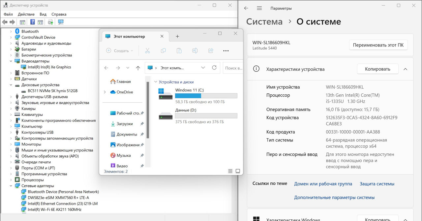Switch Explorer to details list view
Screen dimensions: 422x221
point(230,171)
